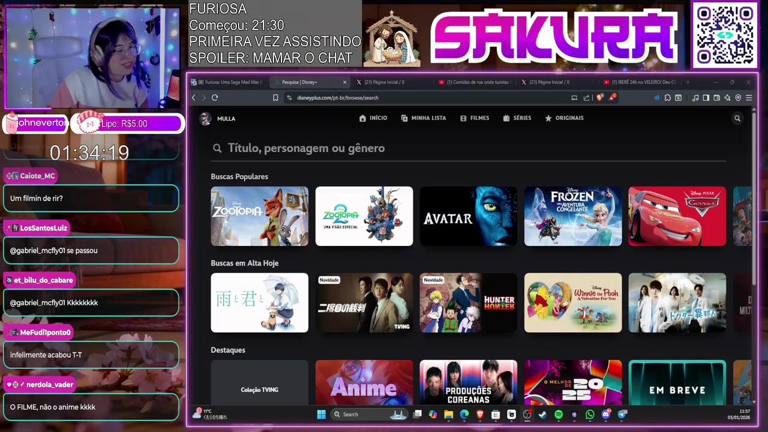Open the Hunter x Hunter thumbnail
The image size is (768, 432).
(469, 303)
